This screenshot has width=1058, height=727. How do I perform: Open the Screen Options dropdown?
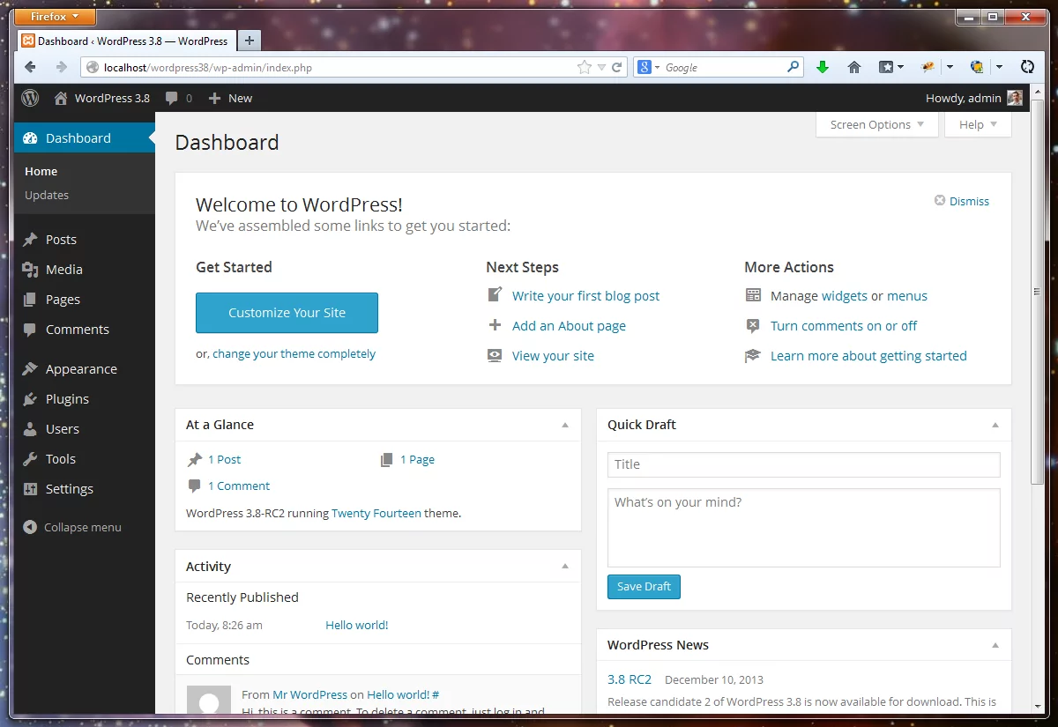pyautogui.click(x=877, y=124)
